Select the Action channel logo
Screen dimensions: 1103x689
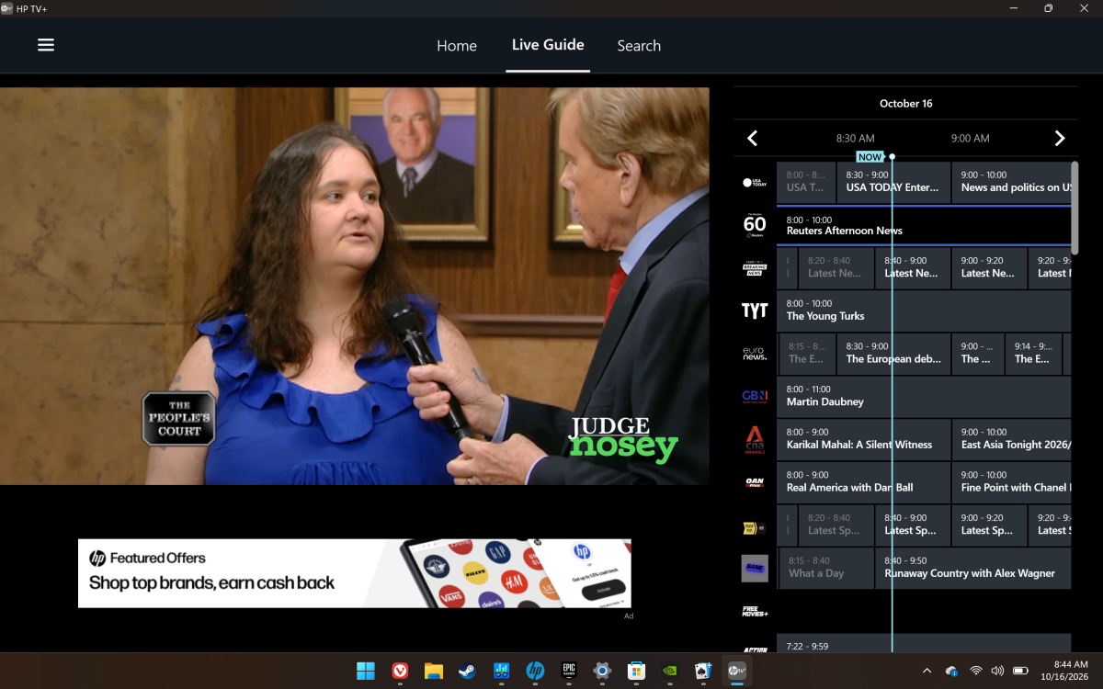(x=755, y=649)
